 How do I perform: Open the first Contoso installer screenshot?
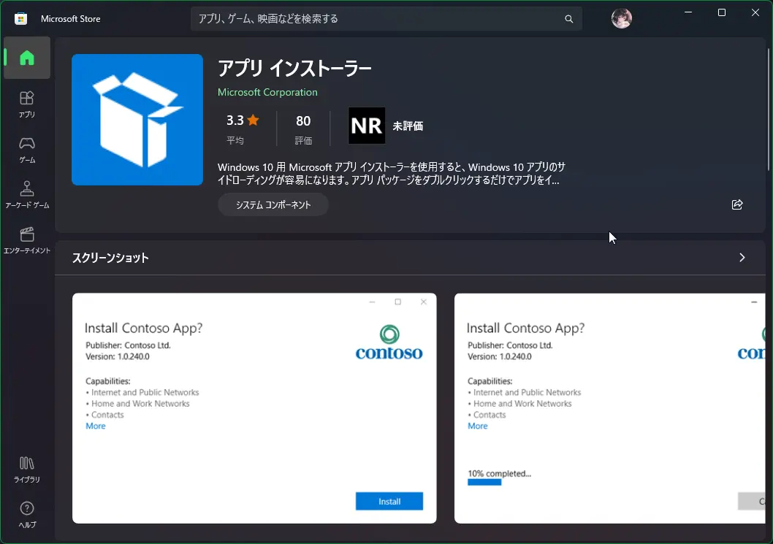click(x=254, y=408)
